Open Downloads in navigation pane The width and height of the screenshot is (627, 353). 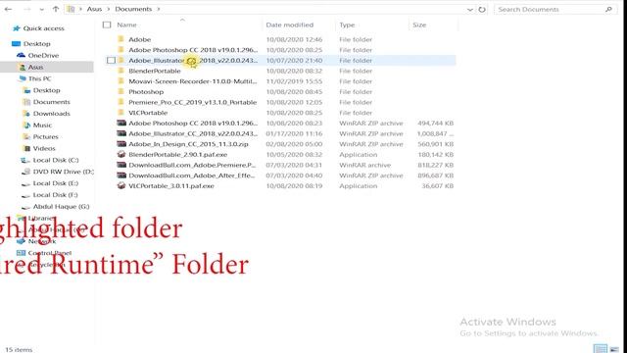coord(52,114)
